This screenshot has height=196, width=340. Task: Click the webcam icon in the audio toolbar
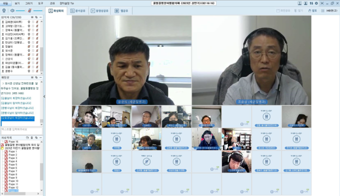[x=4, y=10]
